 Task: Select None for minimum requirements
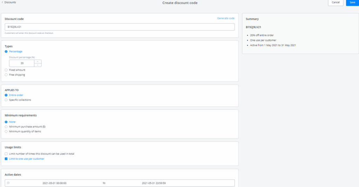click(x=6, y=122)
